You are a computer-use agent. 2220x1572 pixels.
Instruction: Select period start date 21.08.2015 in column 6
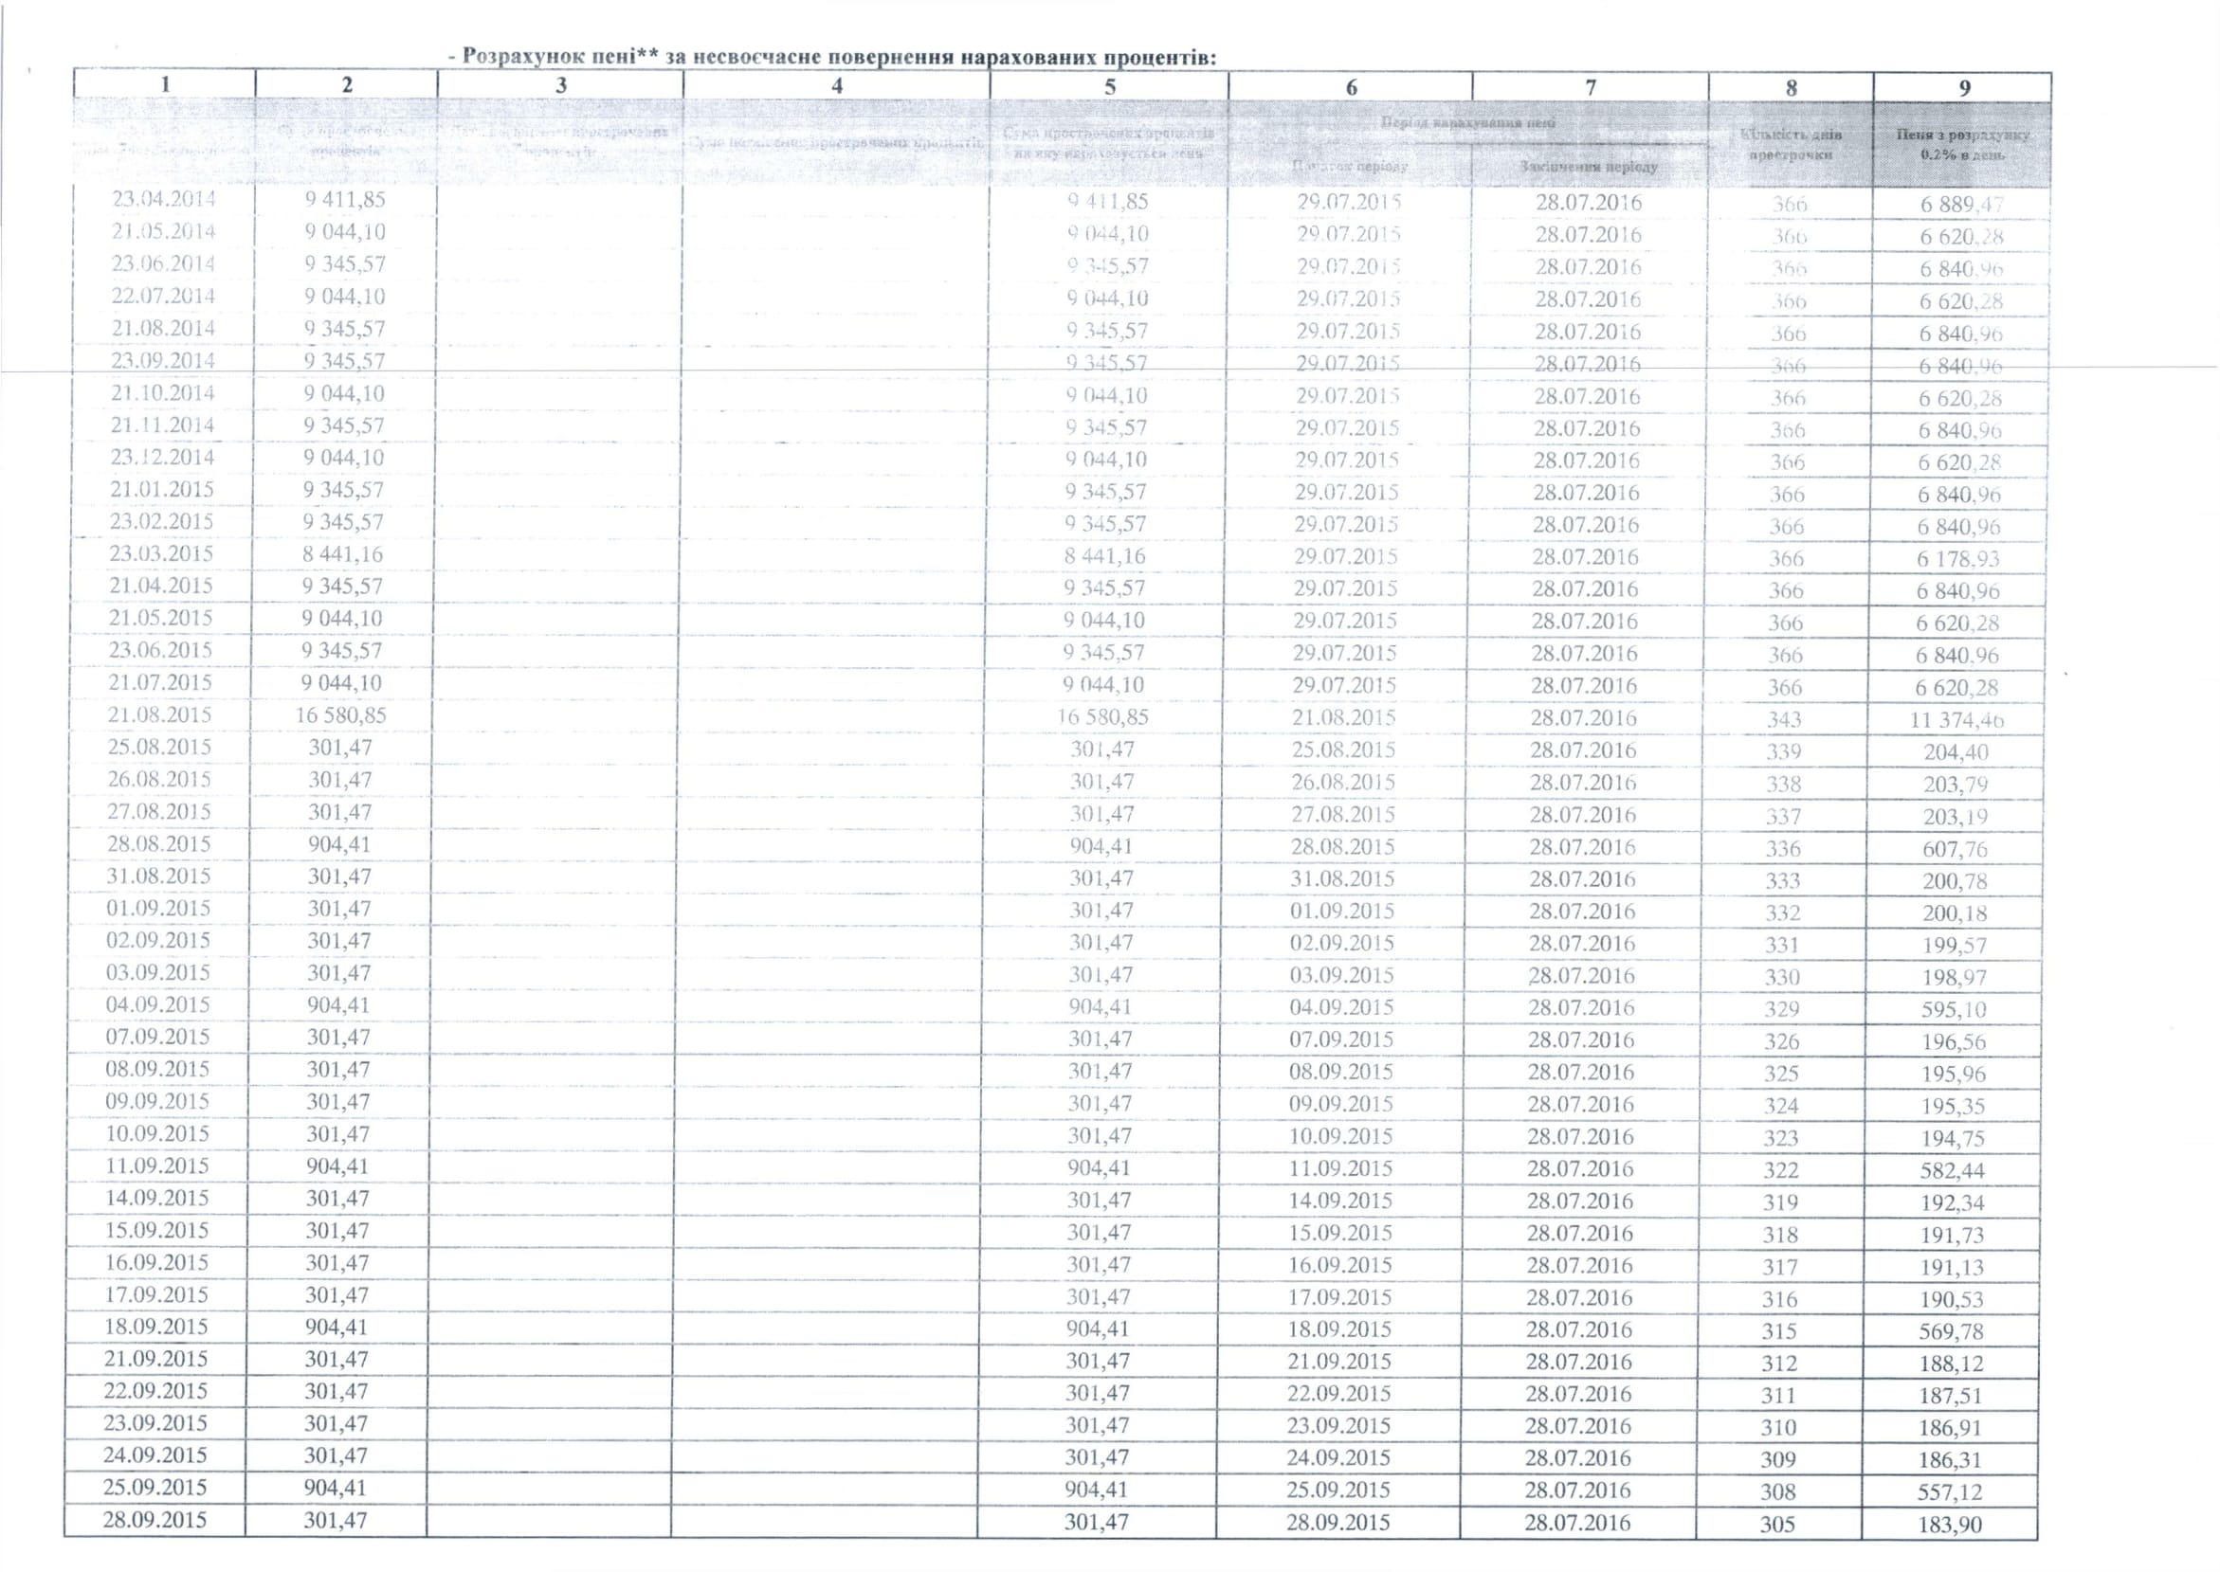(x=1344, y=717)
